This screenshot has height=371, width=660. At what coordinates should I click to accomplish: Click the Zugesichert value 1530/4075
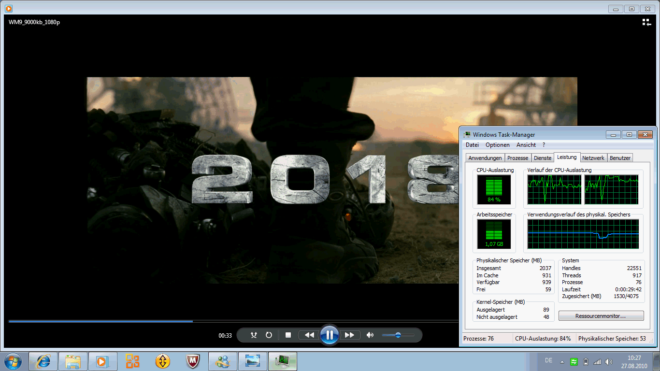point(626,296)
